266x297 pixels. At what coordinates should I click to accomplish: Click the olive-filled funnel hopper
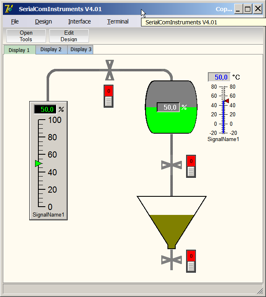click(172, 222)
